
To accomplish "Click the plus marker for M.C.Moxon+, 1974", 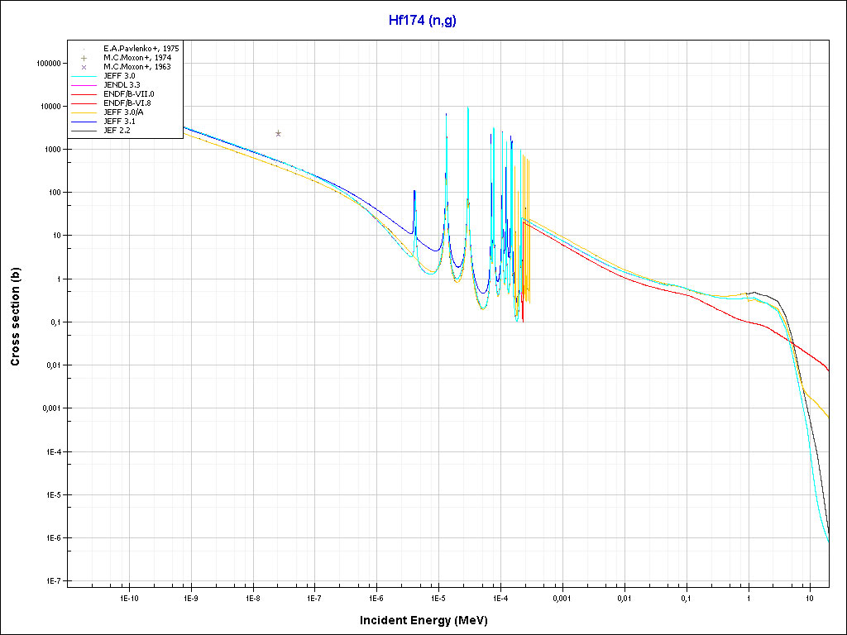I will coord(84,58).
